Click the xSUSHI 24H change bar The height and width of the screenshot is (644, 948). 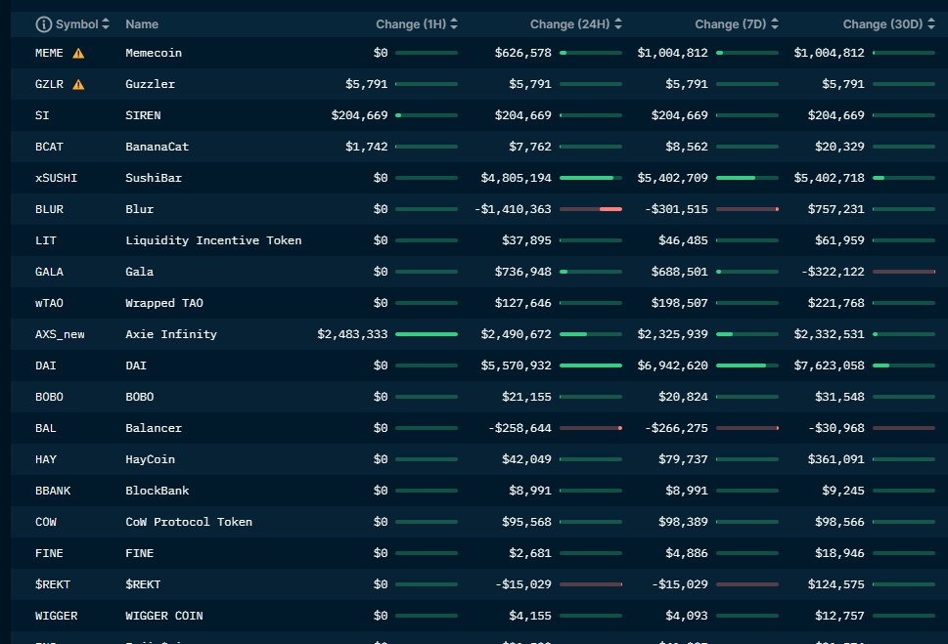tap(591, 178)
